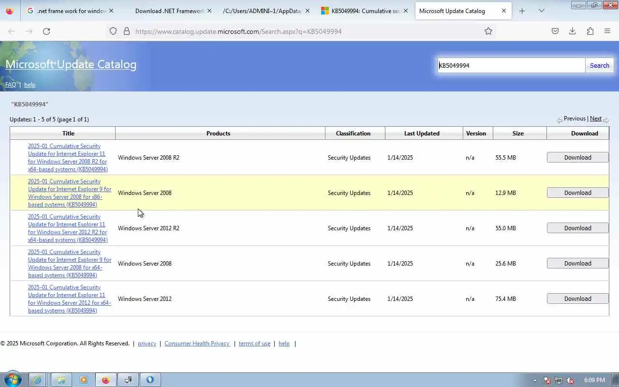This screenshot has width=619, height=387.
Task: Open the IE 11 Windows Server 2012 R2 update link
Action: click(x=68, y=228)
